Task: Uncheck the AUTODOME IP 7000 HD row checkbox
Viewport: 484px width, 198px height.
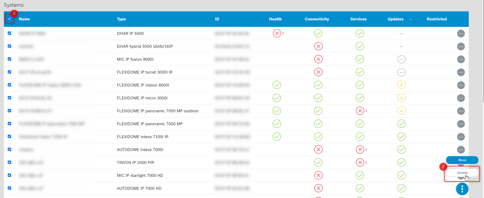Action: coord(10,188)
